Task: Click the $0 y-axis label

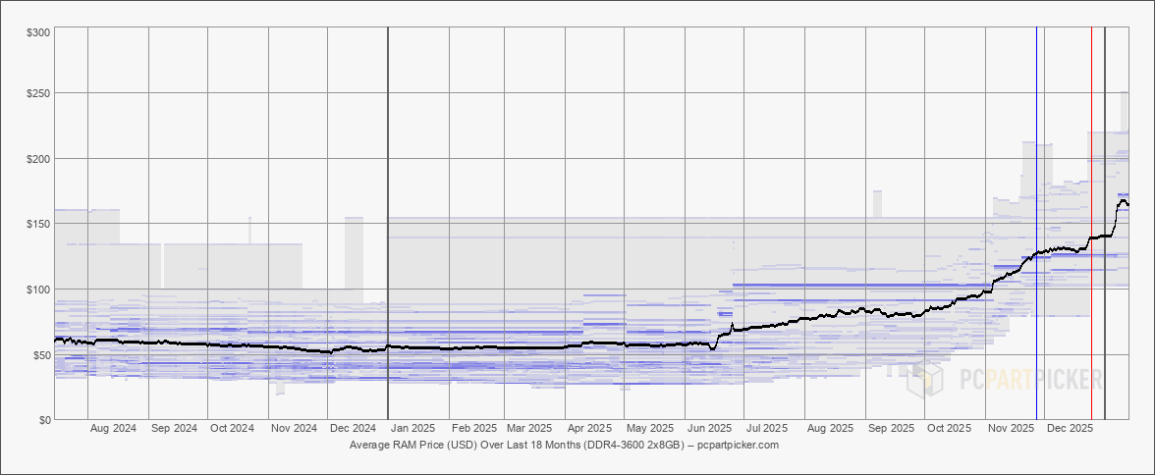Action: (x=45, y=419)
